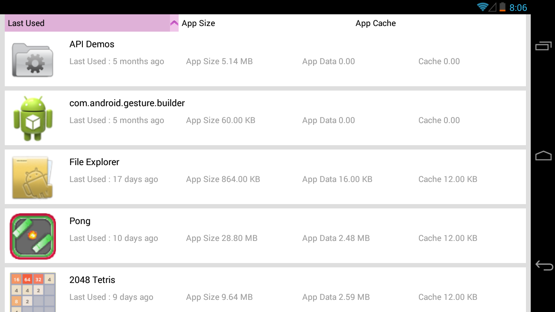Select the File Explorer app icon

coord(33,176)
